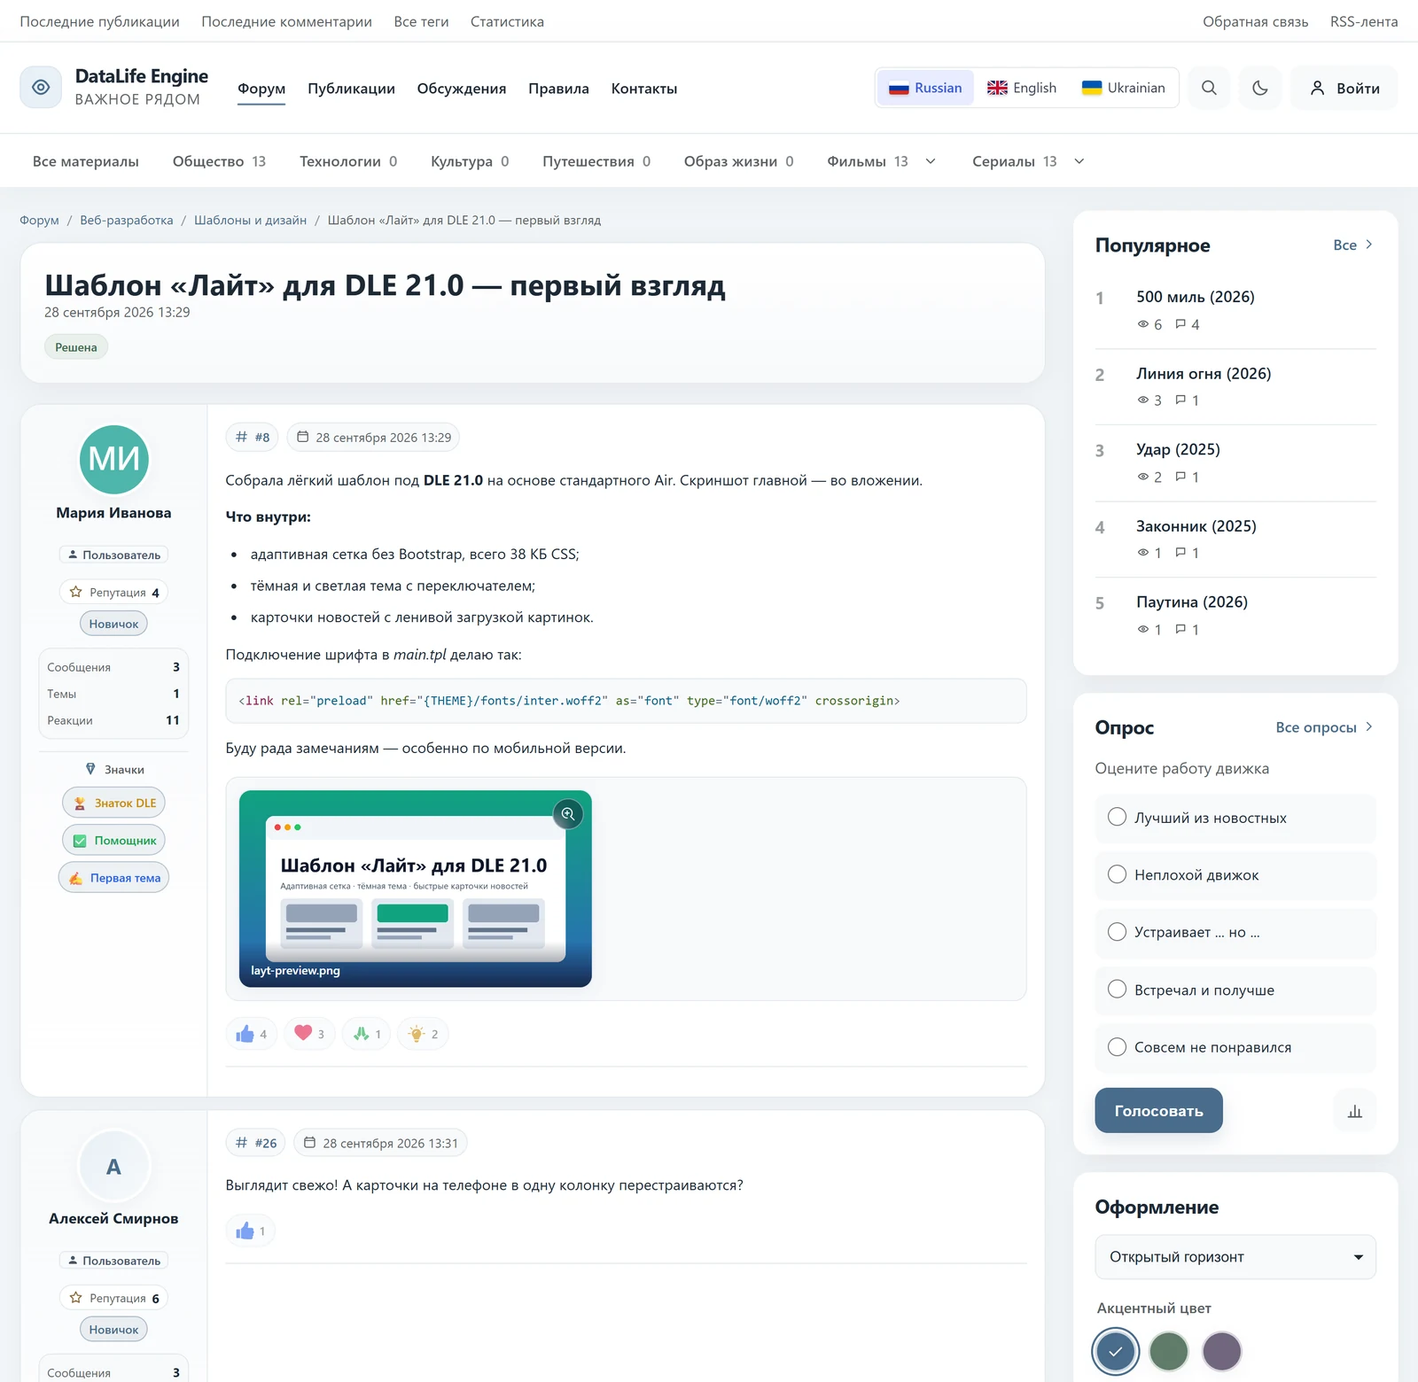Open popular item 500 миль (2026)
The width and height of the screenshot is (1418, 1382).
(x=1195, y=297)
